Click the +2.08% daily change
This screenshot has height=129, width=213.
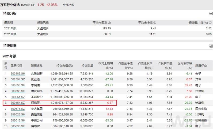tap(52, 5)
